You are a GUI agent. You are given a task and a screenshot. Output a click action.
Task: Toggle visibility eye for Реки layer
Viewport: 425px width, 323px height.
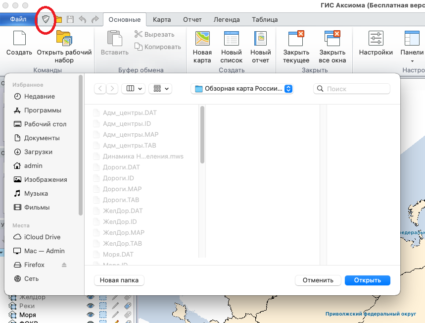[91, 306]
